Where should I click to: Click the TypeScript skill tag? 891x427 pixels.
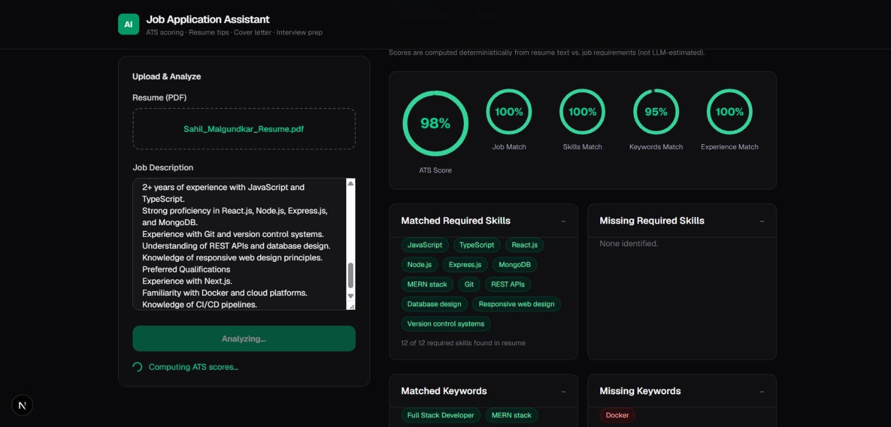click(477, 245)
